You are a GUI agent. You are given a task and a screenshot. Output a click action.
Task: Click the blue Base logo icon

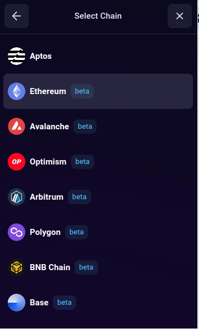point(17,303)
